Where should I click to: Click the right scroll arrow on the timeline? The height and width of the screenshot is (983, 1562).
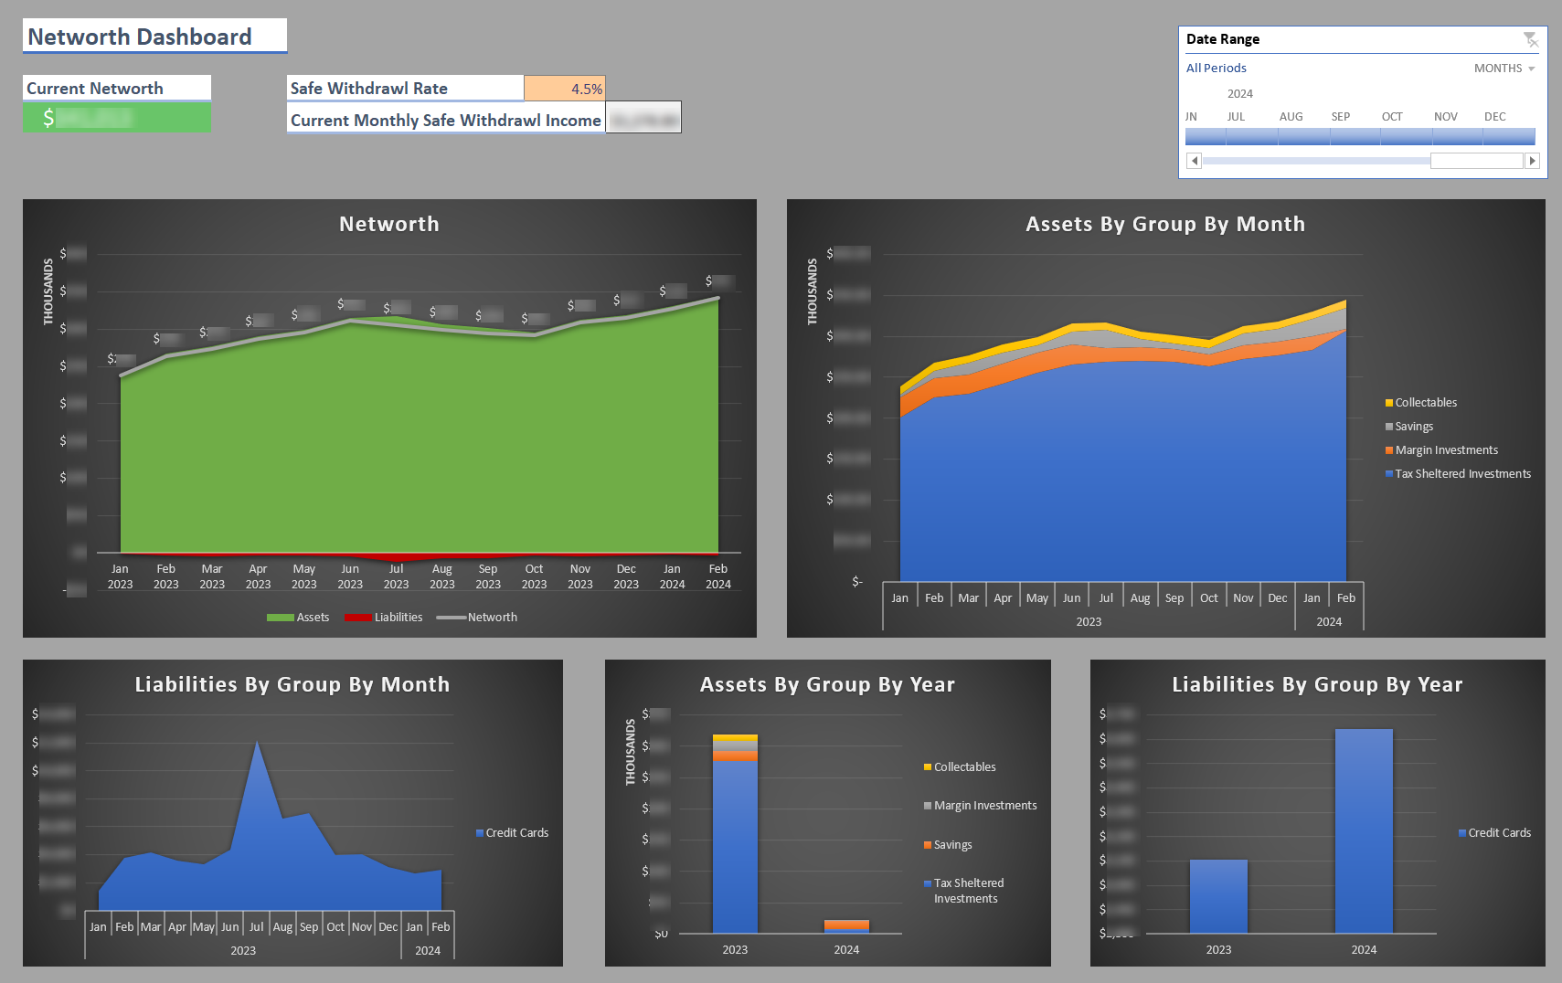(x=1533, y=160)
